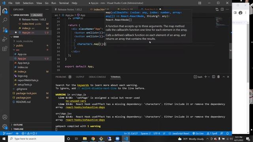Open editor more actions ellipsis

[227, 9]
